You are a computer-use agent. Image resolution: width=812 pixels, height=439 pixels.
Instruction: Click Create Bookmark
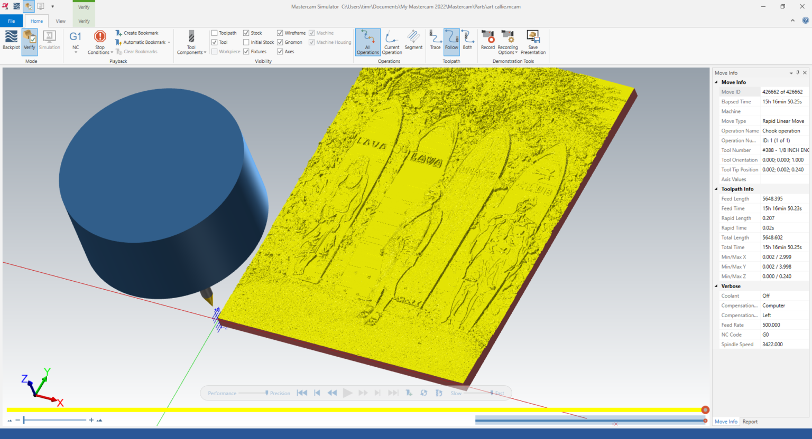point(137,33)
